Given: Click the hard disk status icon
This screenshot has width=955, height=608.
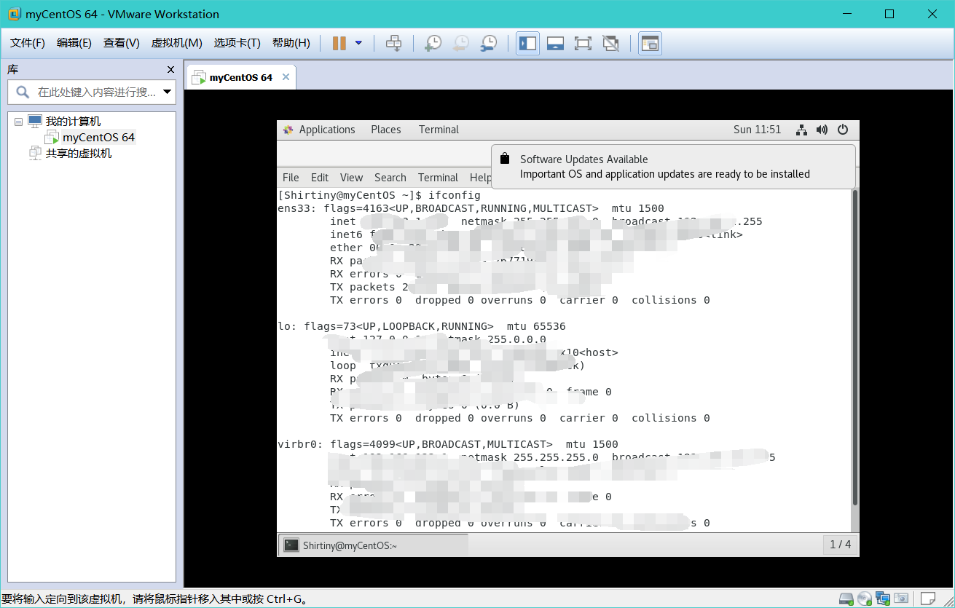Looking at the screenshot, I should click(x=846, y=599).
